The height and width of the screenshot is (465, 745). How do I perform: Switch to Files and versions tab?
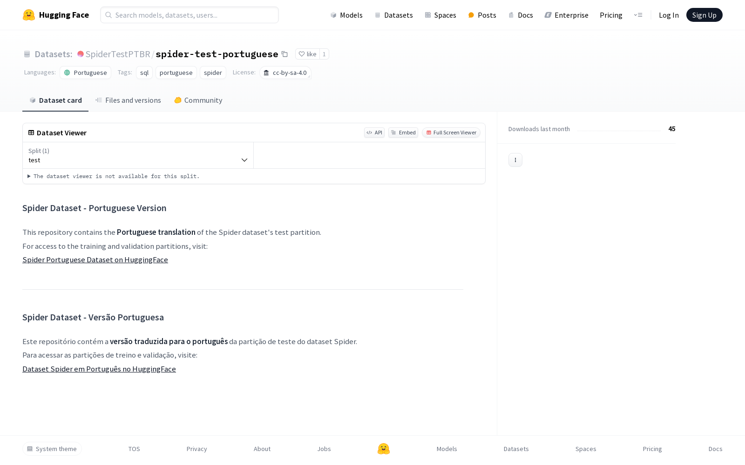(128, 100)
